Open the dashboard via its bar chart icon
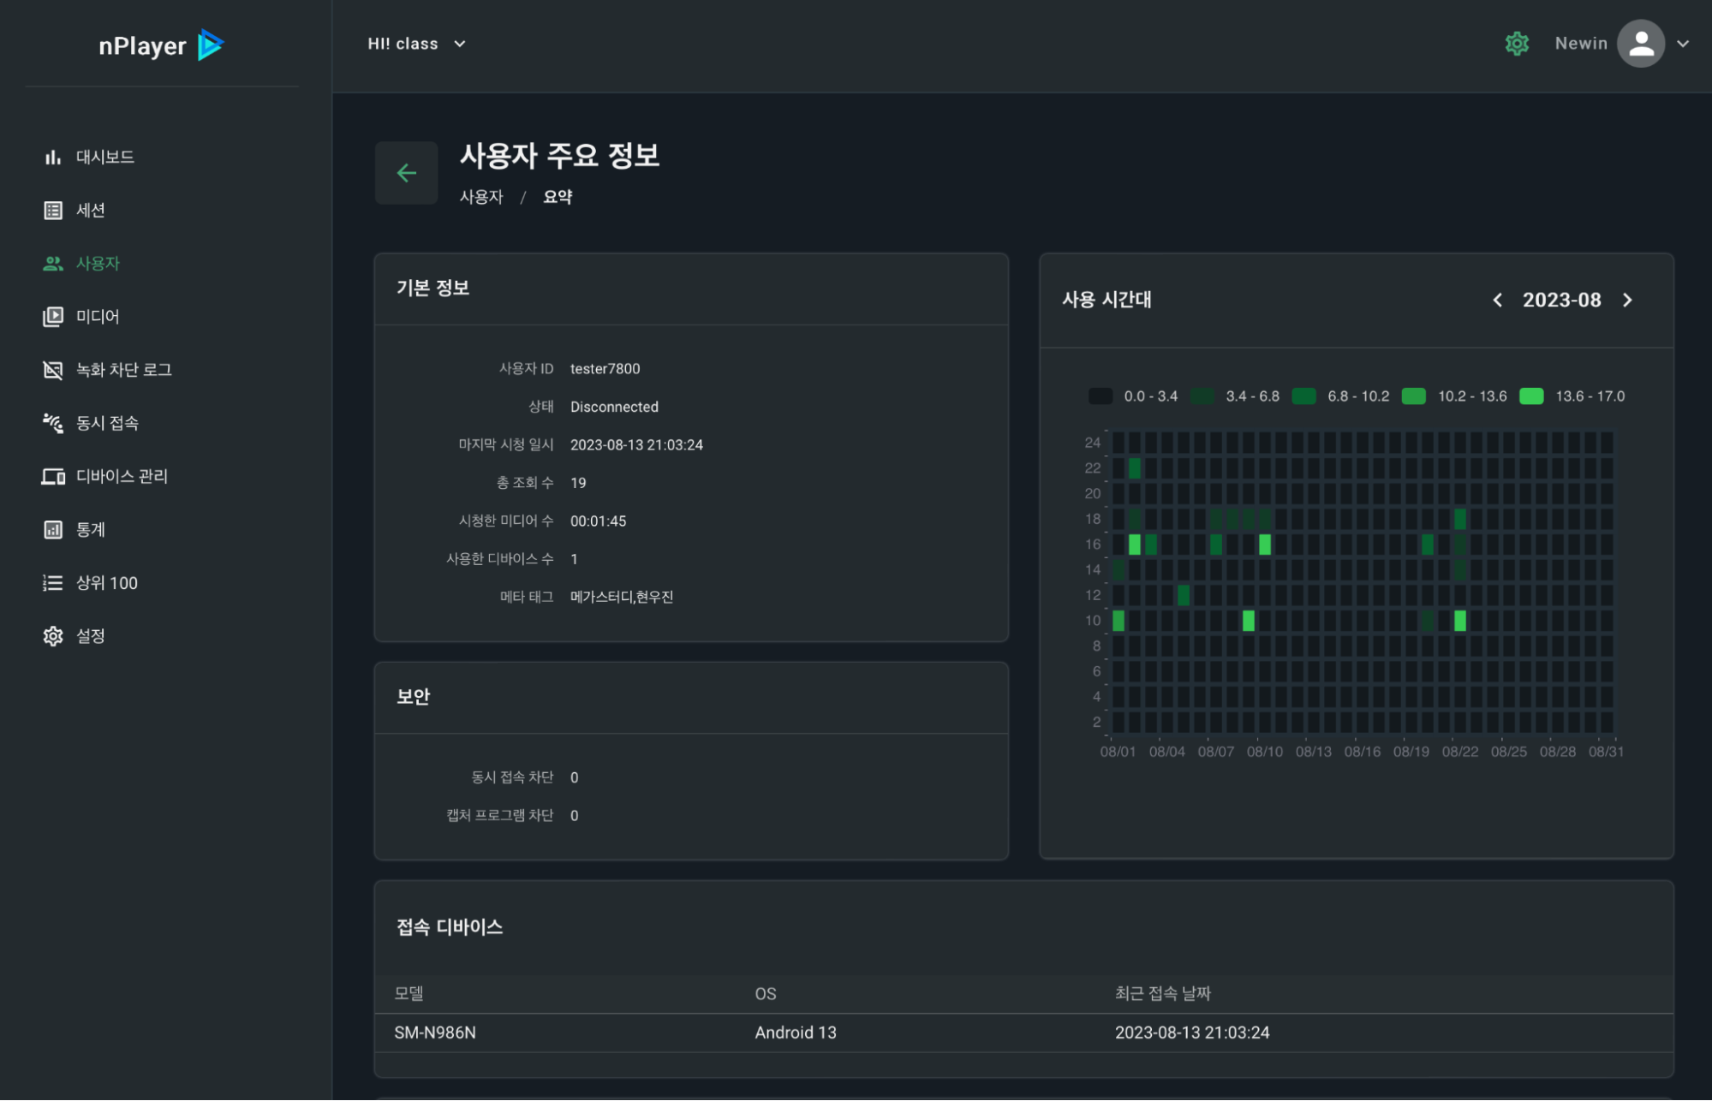This screenshot has height=1101, width=1712. coord(53,157)
